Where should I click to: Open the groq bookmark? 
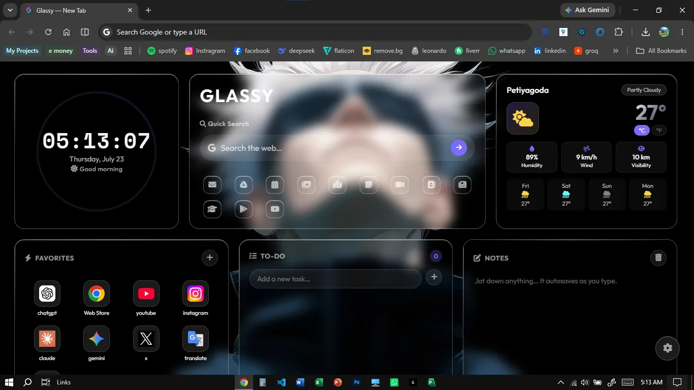(586, 51)
